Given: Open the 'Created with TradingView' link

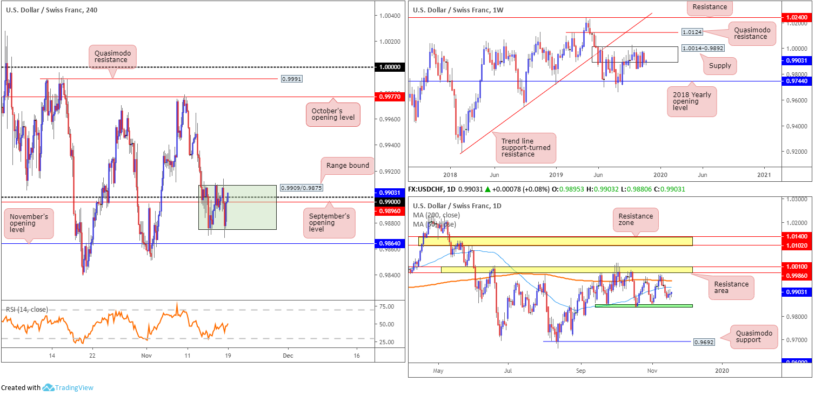Looking at the screenshot, I should pos(47,387).
